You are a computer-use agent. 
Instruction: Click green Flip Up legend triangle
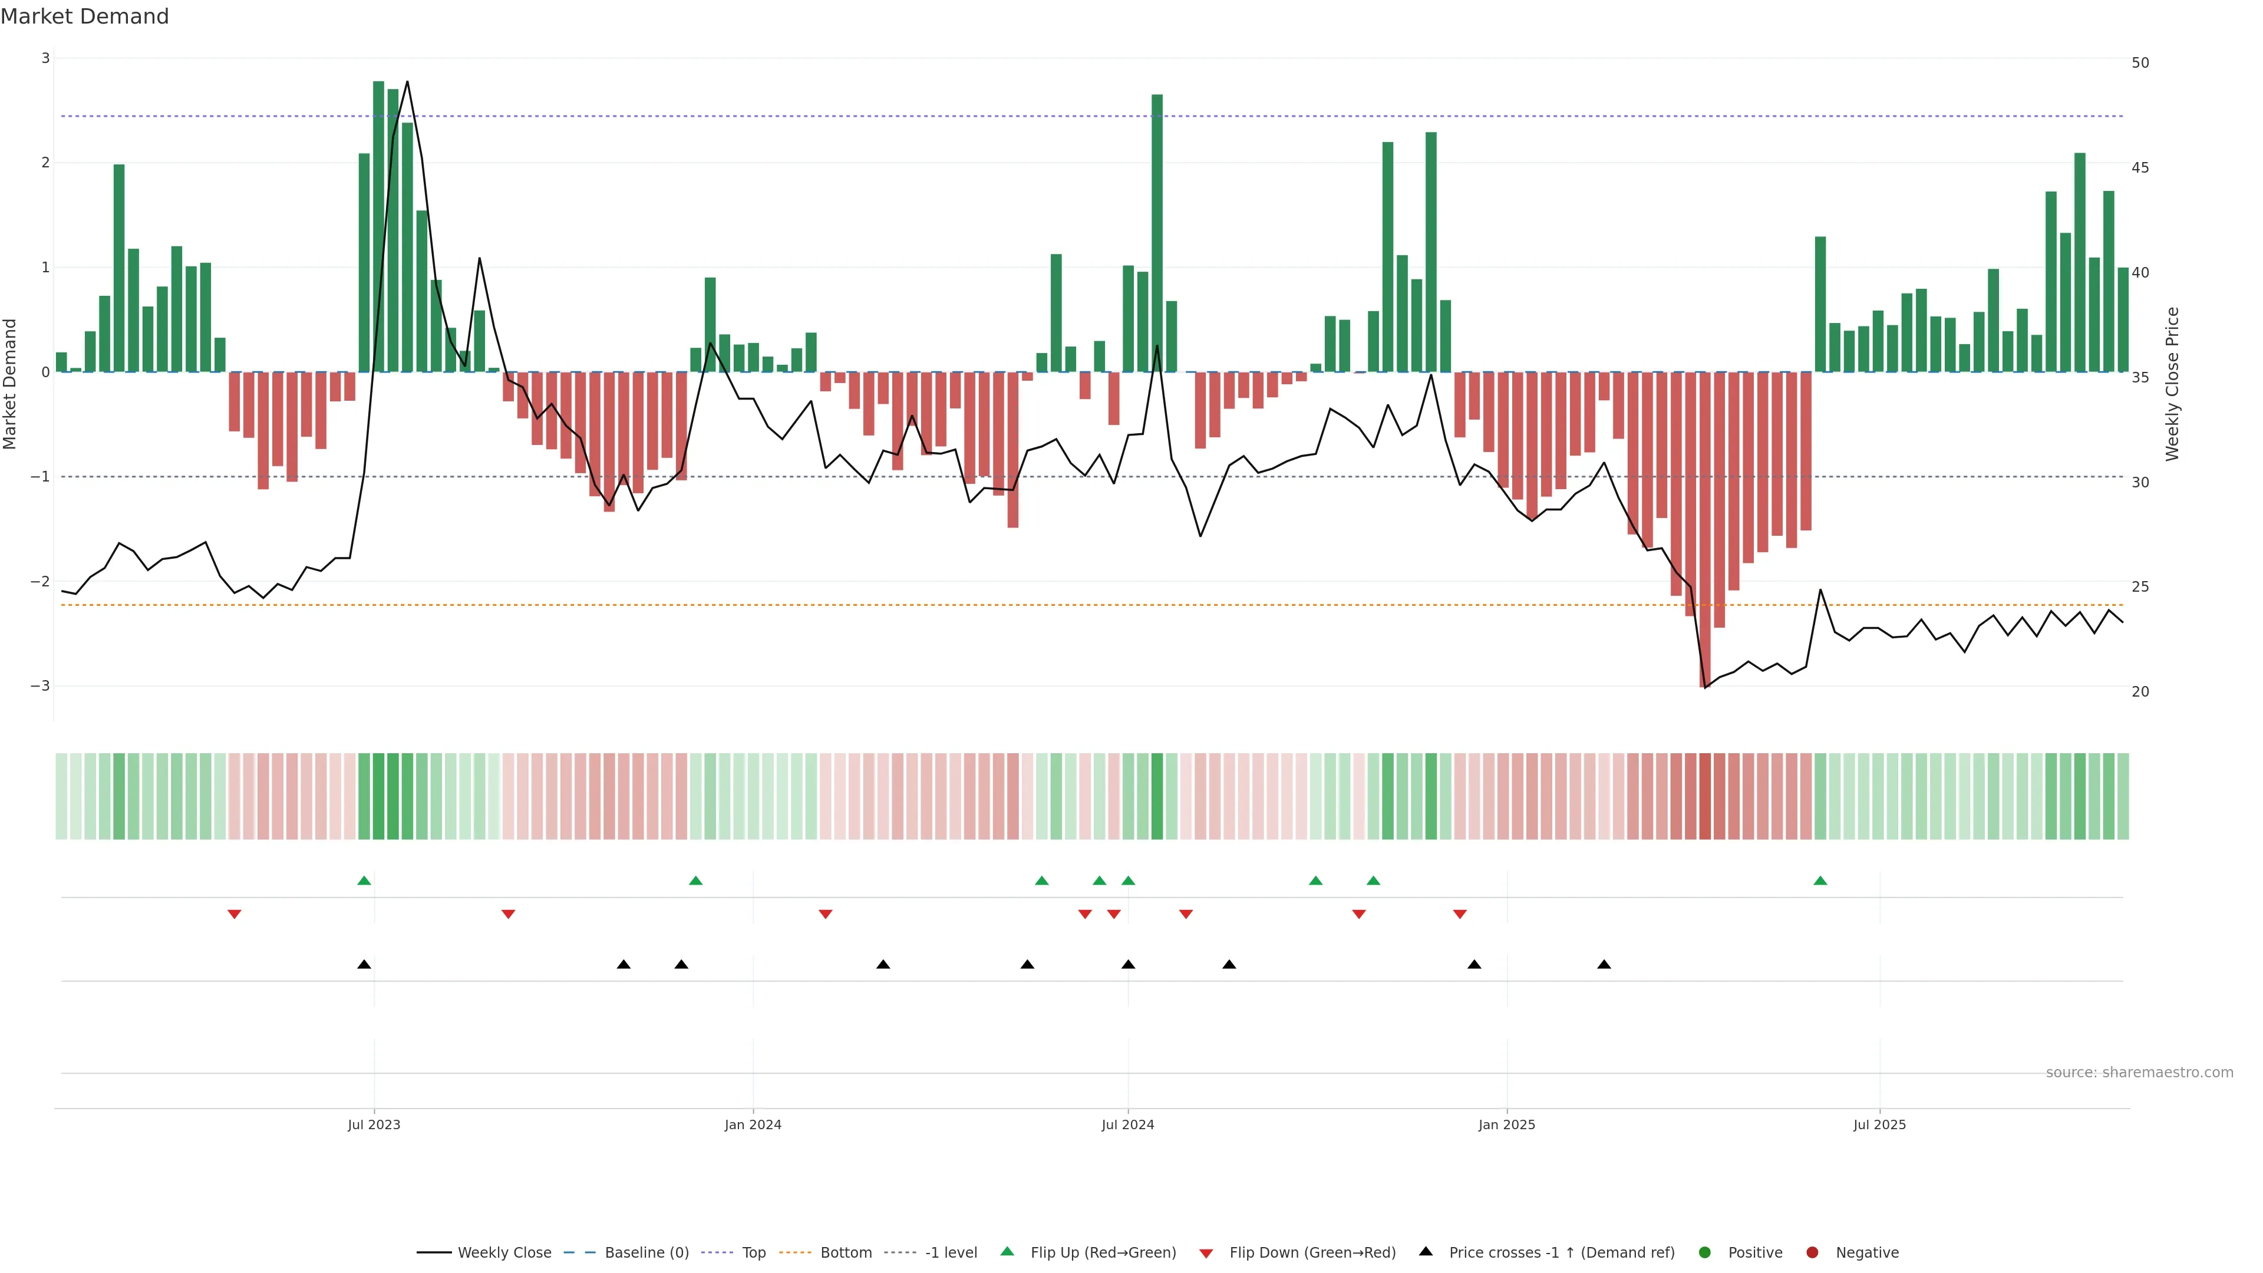click(x=1008, y=1252)
